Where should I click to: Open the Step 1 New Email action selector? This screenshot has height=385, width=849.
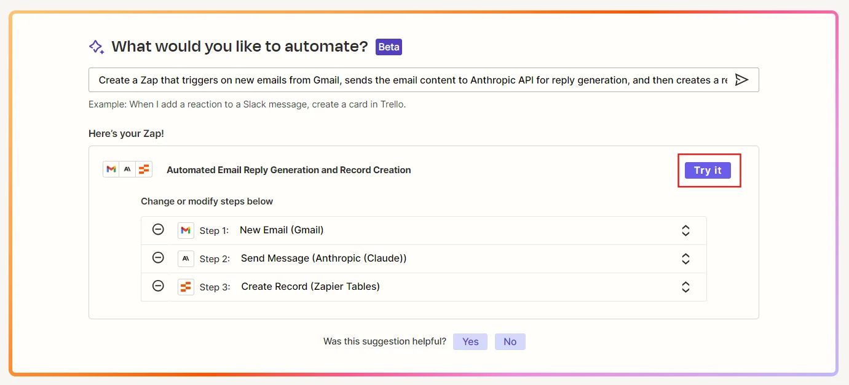[x=685, y=230]
